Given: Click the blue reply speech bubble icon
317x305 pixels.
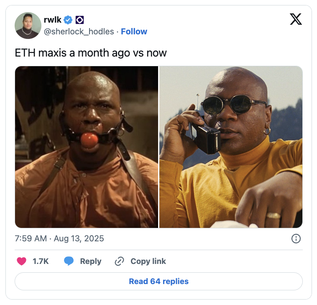Looking at the screenshot, I should [x=69, y=261].
